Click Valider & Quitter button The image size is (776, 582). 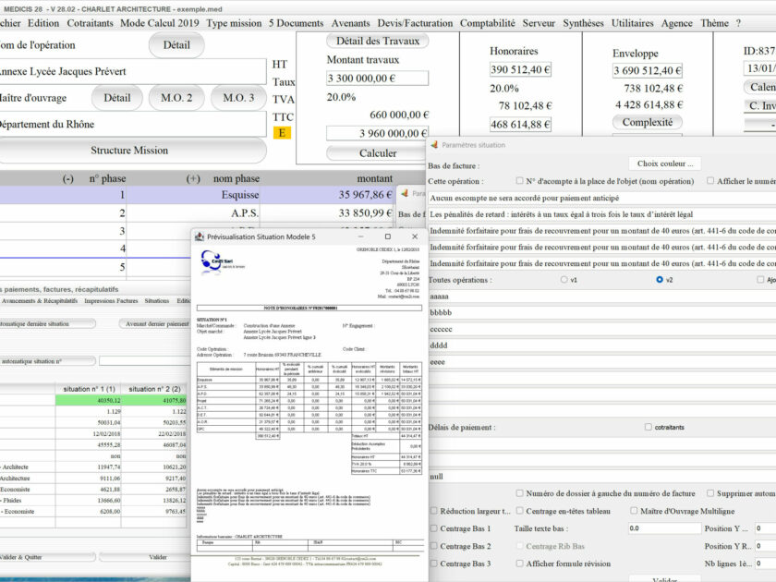(47, 557)
